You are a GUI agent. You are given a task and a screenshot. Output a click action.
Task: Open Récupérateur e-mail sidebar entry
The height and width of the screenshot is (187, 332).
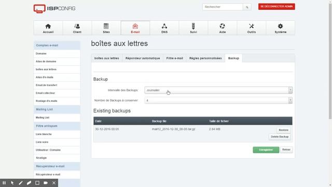pos(57,175)
